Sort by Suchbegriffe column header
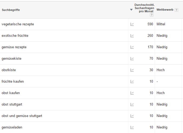Screen dimensions: 183x133 pos(11,10)
